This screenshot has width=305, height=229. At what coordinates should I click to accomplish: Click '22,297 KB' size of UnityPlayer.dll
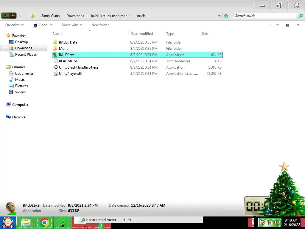tap(214, 73)
